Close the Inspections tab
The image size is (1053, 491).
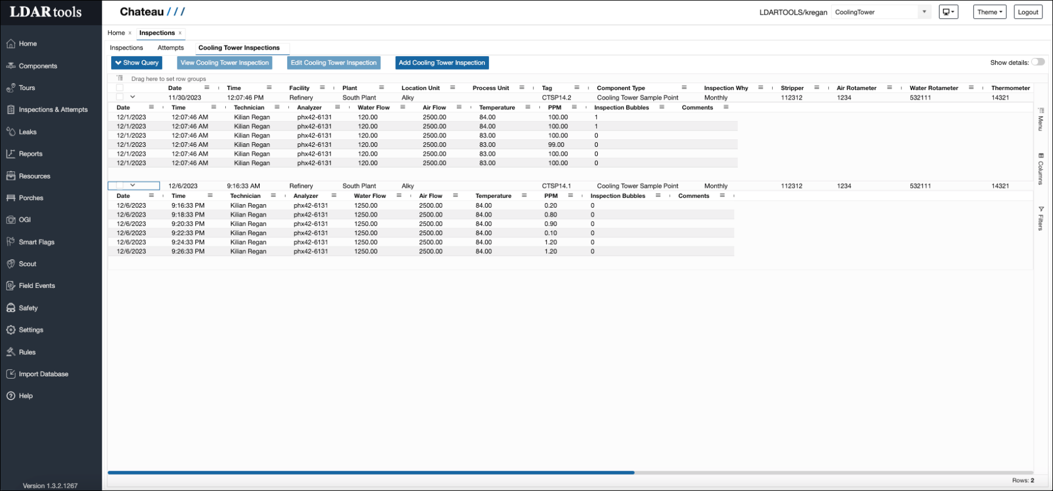point(180,33)
